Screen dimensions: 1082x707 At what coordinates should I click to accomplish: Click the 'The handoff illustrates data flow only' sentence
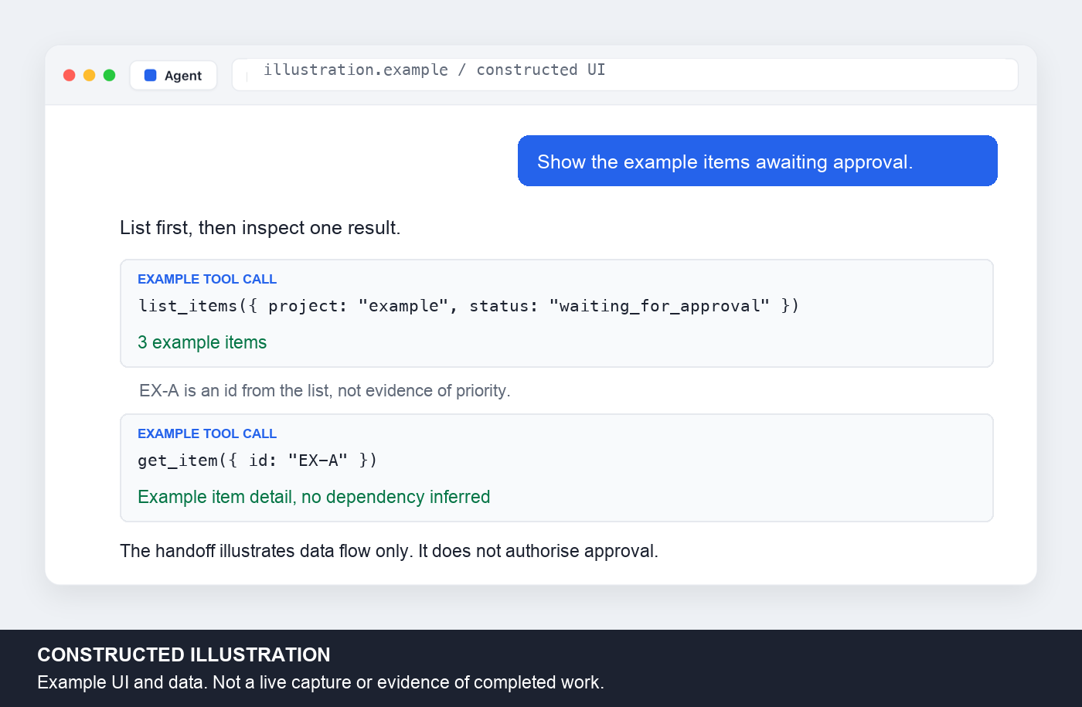pyautogui.click(x=389, y=551)
